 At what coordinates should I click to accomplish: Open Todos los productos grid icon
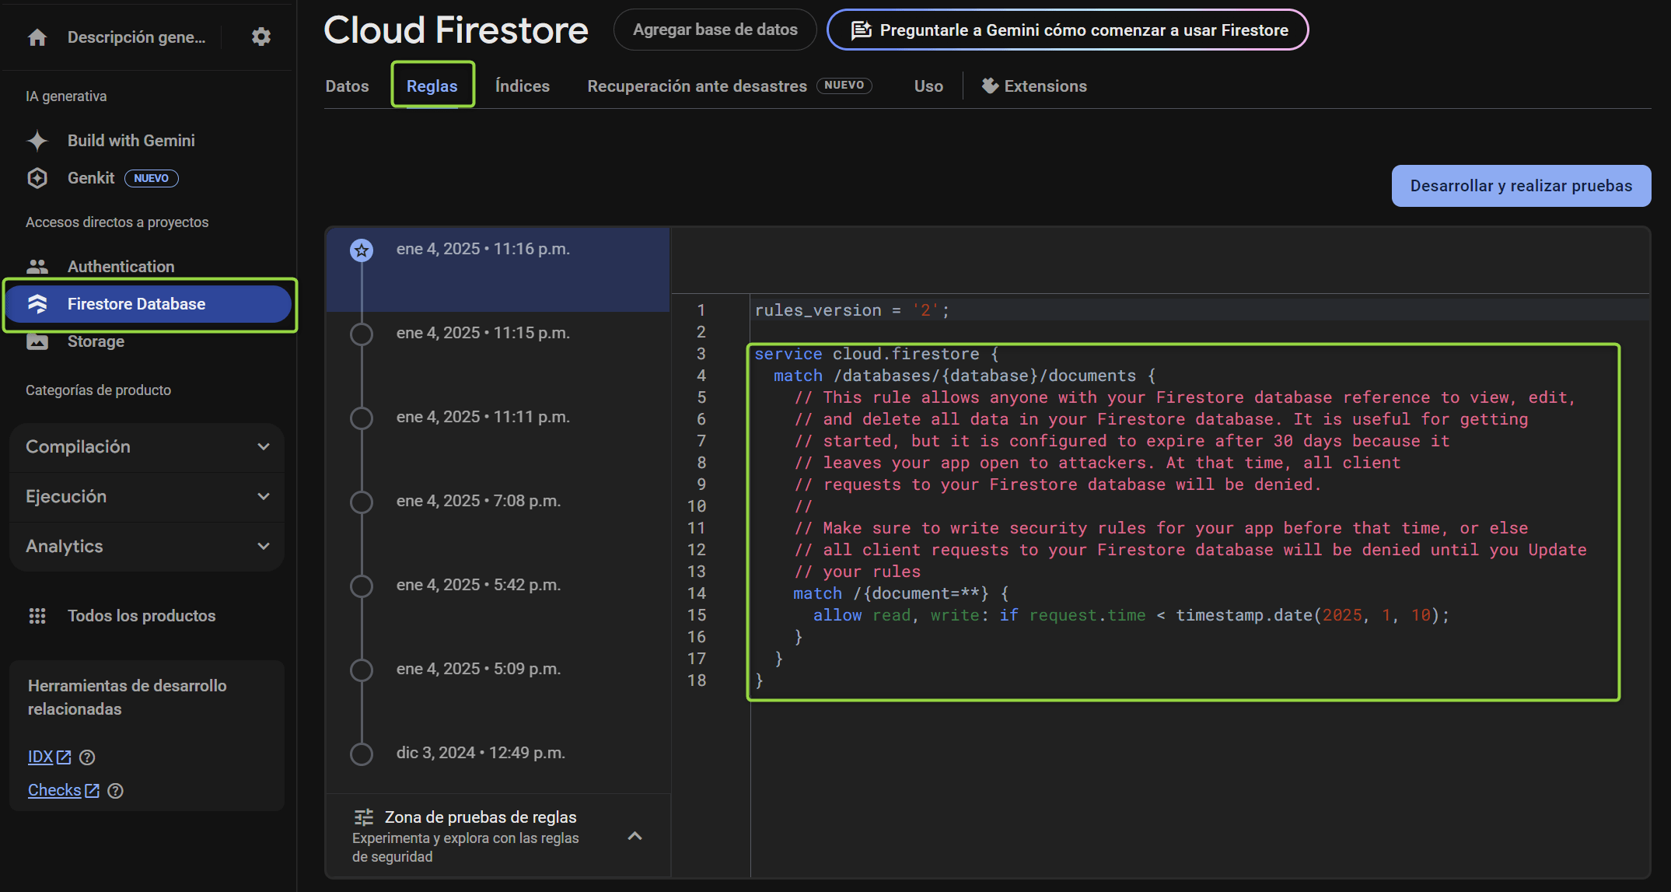37,615
